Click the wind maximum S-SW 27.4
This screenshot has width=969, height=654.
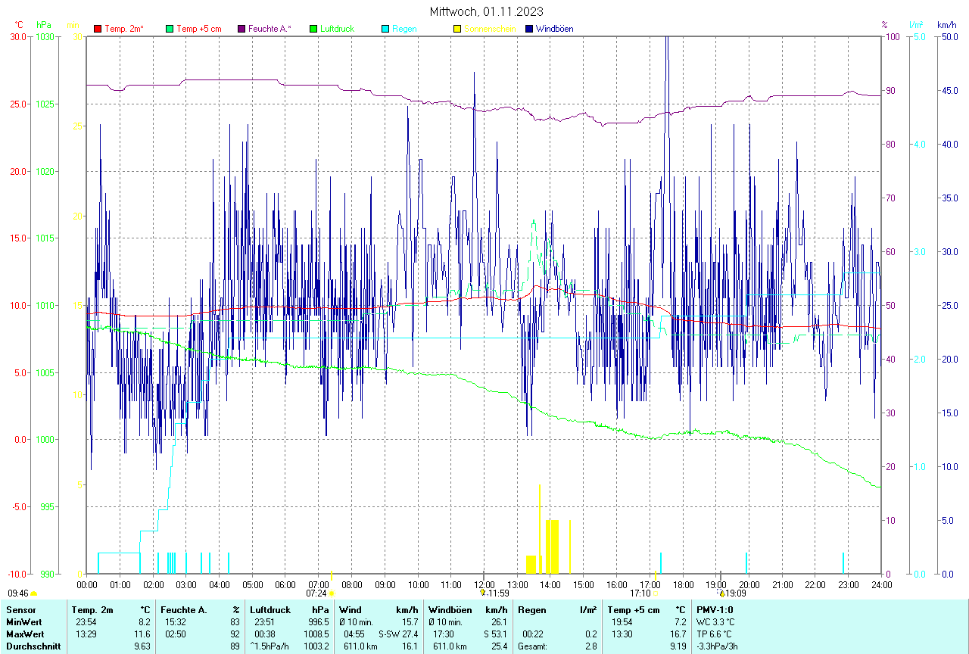[x=398, y=634]
